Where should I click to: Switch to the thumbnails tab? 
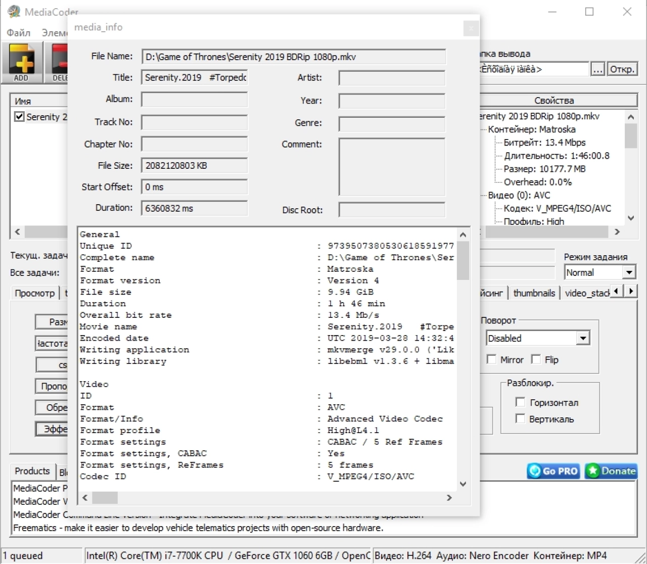click(x=534, y=293)
